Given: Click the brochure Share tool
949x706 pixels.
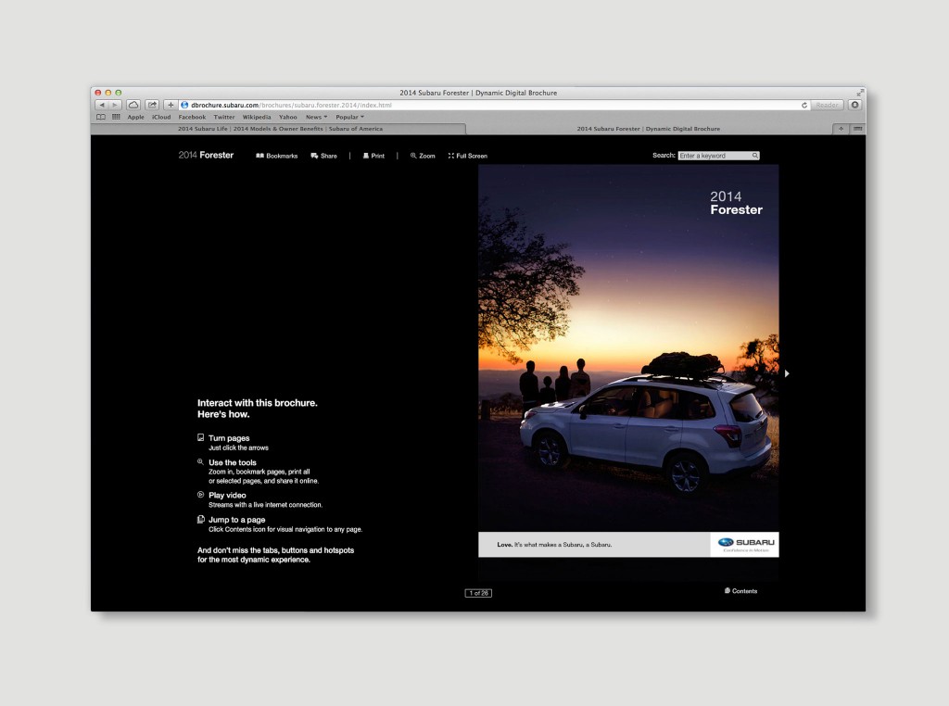Looking at the screenshot, I should tap(323, 156).
